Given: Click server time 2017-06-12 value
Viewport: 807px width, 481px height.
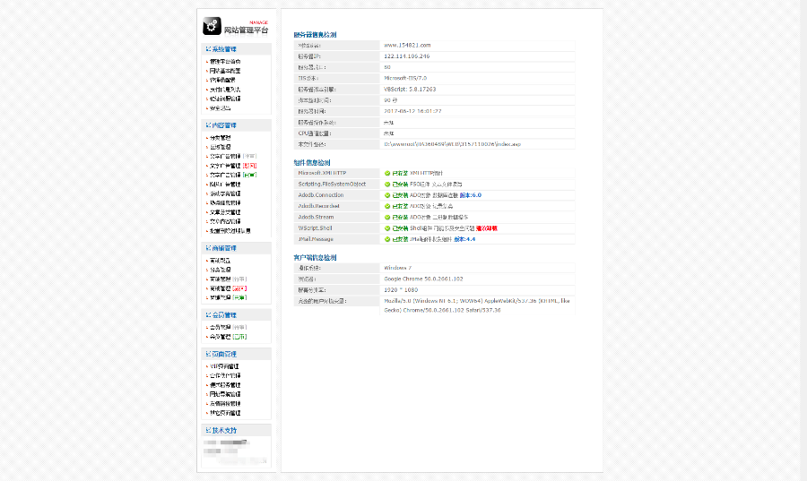Looking at the screenshot, I should coord(412,111).
